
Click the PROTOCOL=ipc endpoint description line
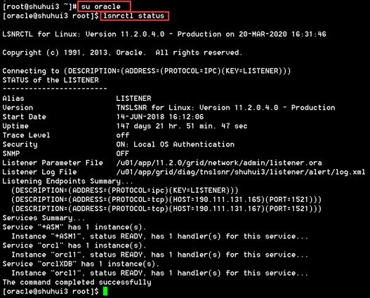tap(125, 190)
